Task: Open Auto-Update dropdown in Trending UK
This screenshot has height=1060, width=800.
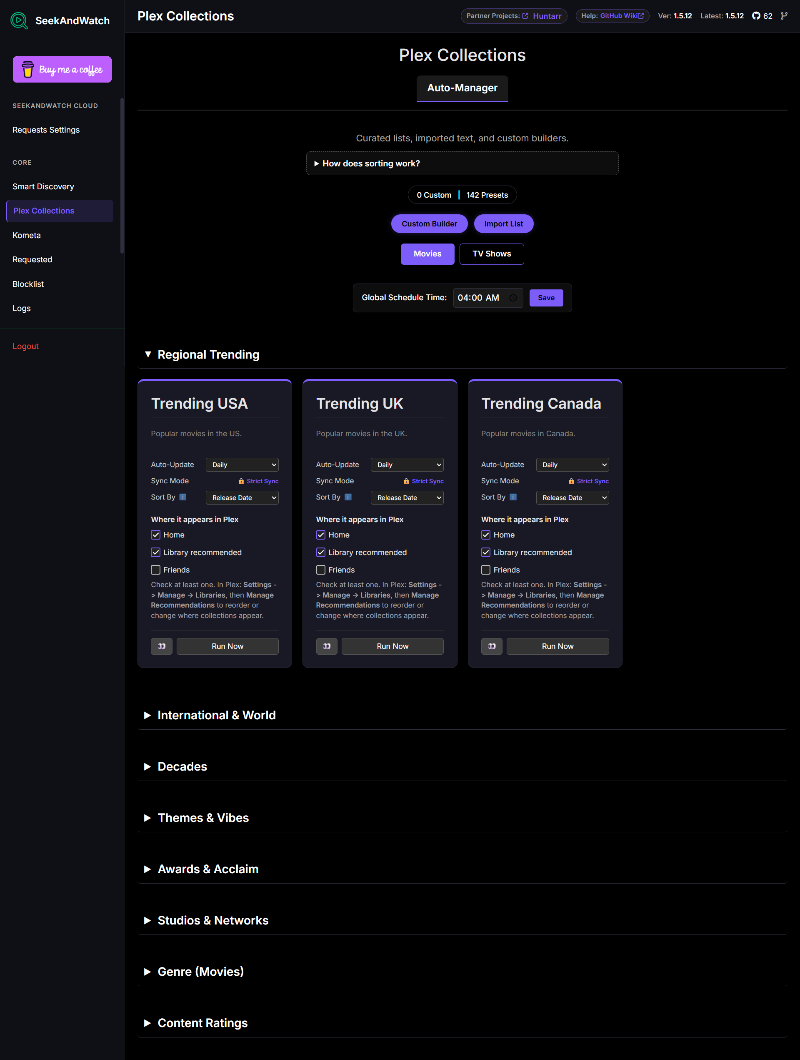Action: click(407, 465)
